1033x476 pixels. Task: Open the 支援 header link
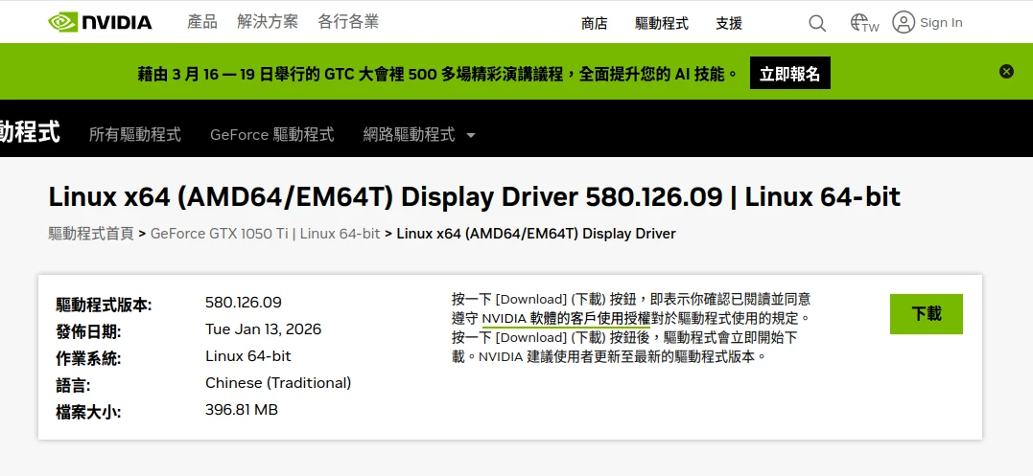pyautogui.click(x=729, y=23)
